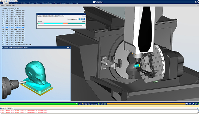Zoom out the Tool Use timeline
This screenshot has height=114, width=199.
(82, 19)
